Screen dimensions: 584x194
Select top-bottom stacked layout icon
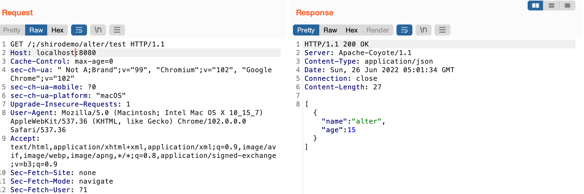[551, 6]
